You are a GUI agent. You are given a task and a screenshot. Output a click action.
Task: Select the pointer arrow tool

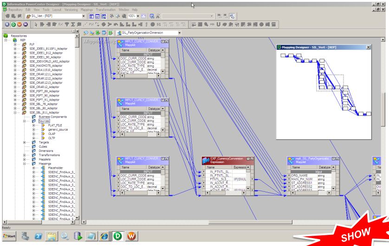click(36, 25)
